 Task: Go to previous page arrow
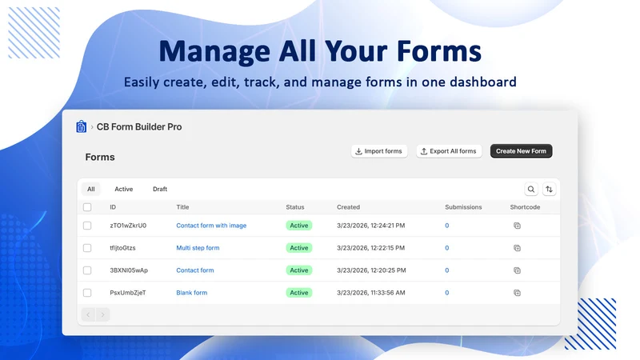[x=88, y=314]
